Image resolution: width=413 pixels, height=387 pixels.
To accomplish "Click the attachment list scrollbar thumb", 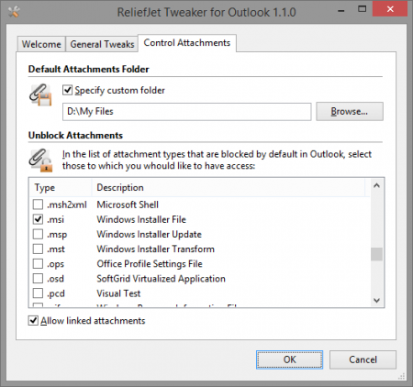I will pos(376,254).
